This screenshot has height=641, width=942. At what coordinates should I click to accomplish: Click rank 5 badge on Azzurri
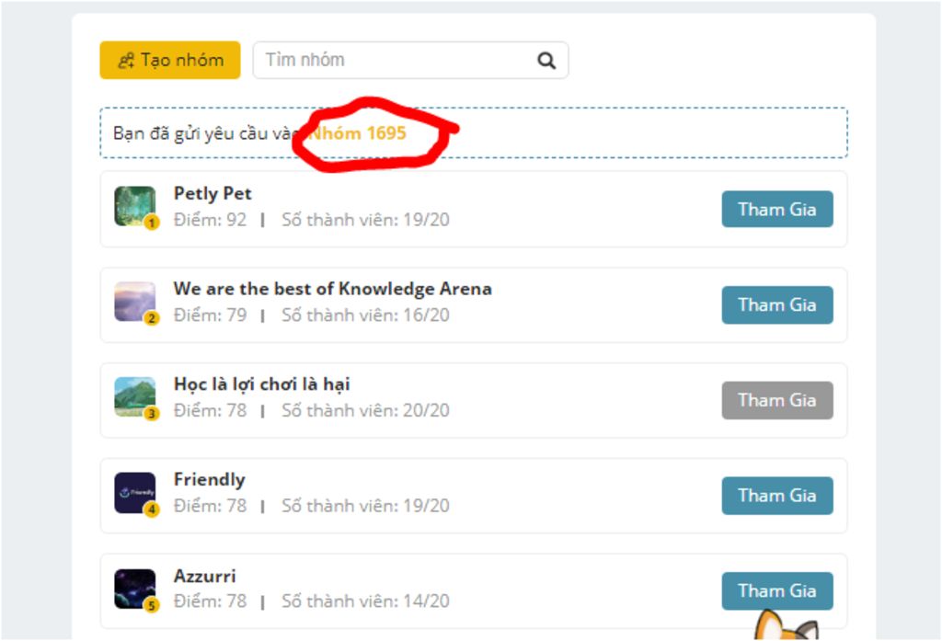pyautogui.click(x=152, y=605)
